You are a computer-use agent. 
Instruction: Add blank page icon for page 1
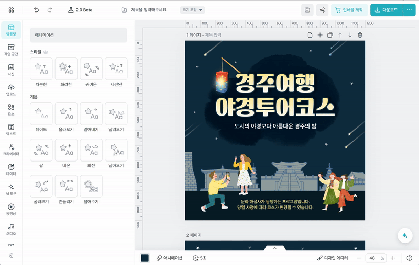[310, 35]
